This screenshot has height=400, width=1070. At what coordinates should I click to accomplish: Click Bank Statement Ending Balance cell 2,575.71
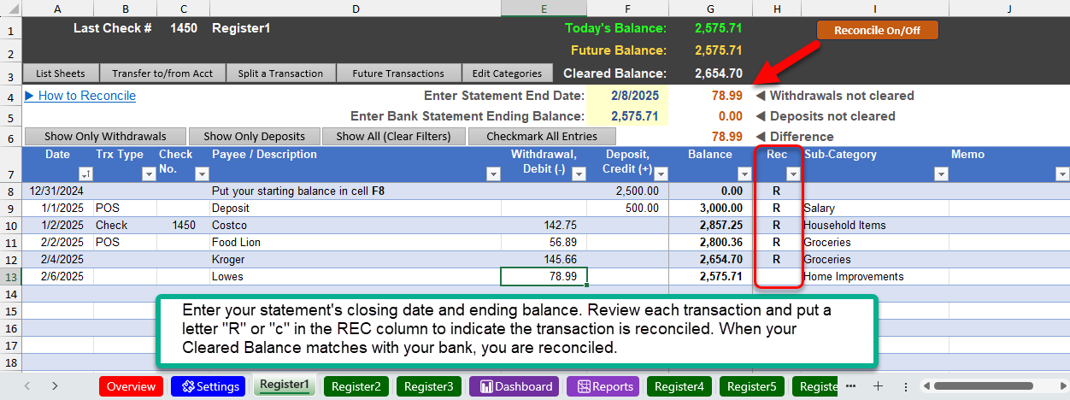coord(628,116)
